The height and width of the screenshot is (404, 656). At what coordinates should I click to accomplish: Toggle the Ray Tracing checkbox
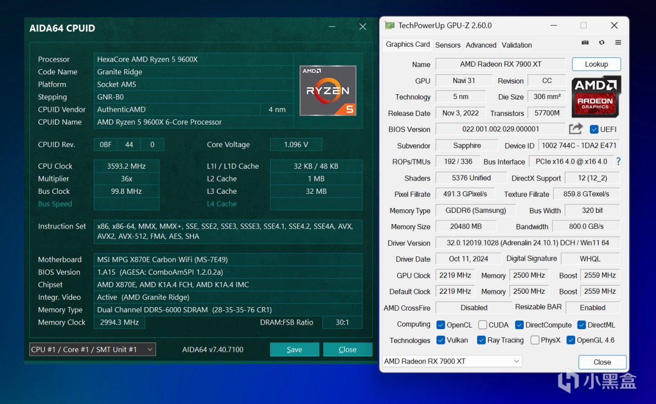tap(481, 340)
